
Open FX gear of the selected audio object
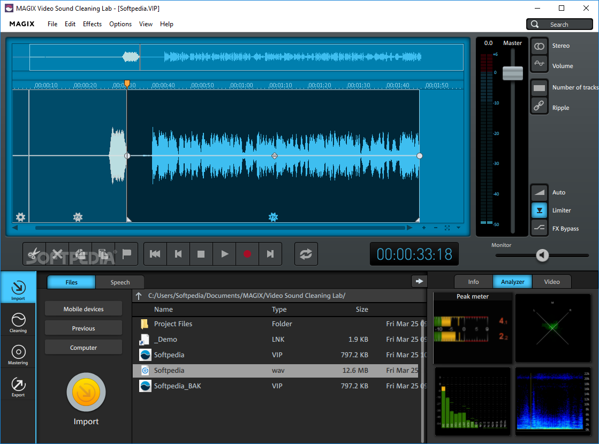click(273, 217)
